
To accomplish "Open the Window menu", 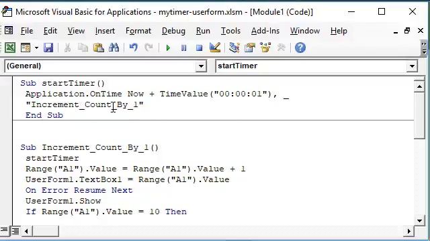I will tap(305, 31).
